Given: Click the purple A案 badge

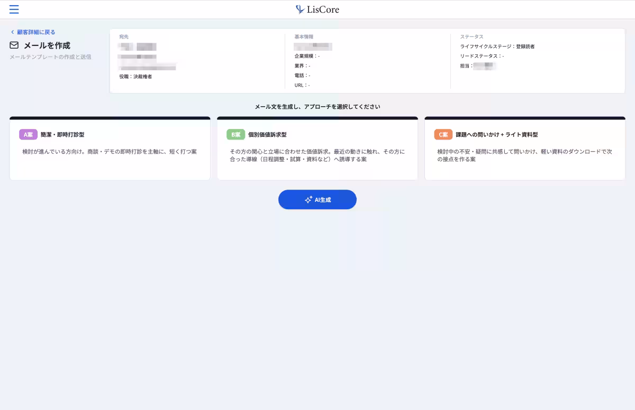Looking at the screenshot, I should point(28,135).
